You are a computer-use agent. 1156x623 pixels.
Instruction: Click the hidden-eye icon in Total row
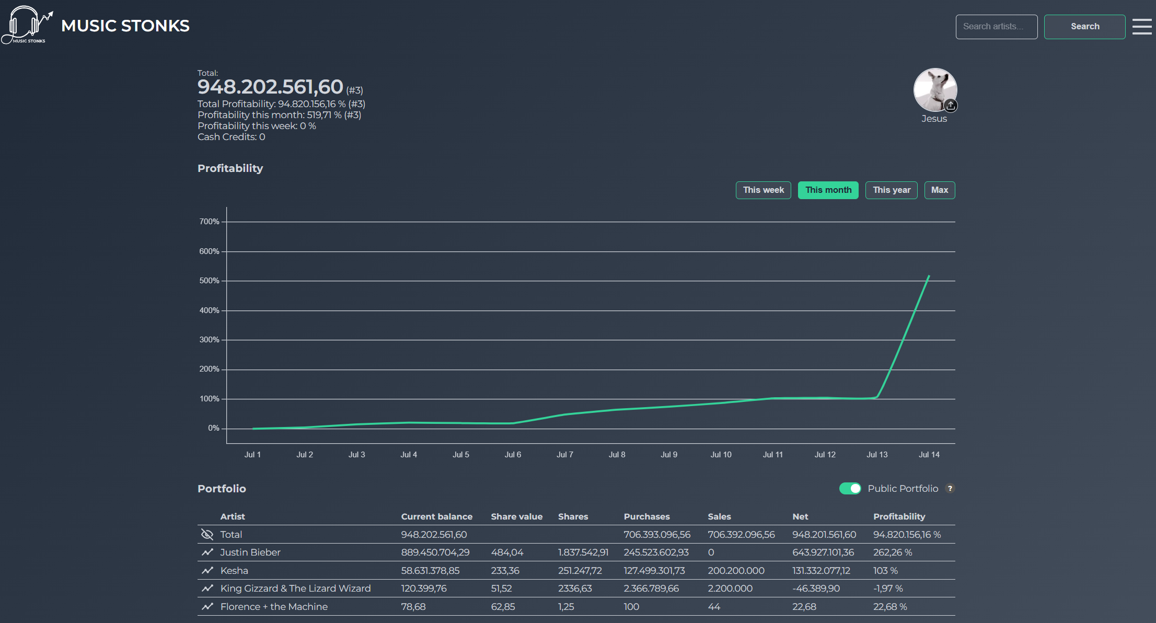(x=207, y=534)
